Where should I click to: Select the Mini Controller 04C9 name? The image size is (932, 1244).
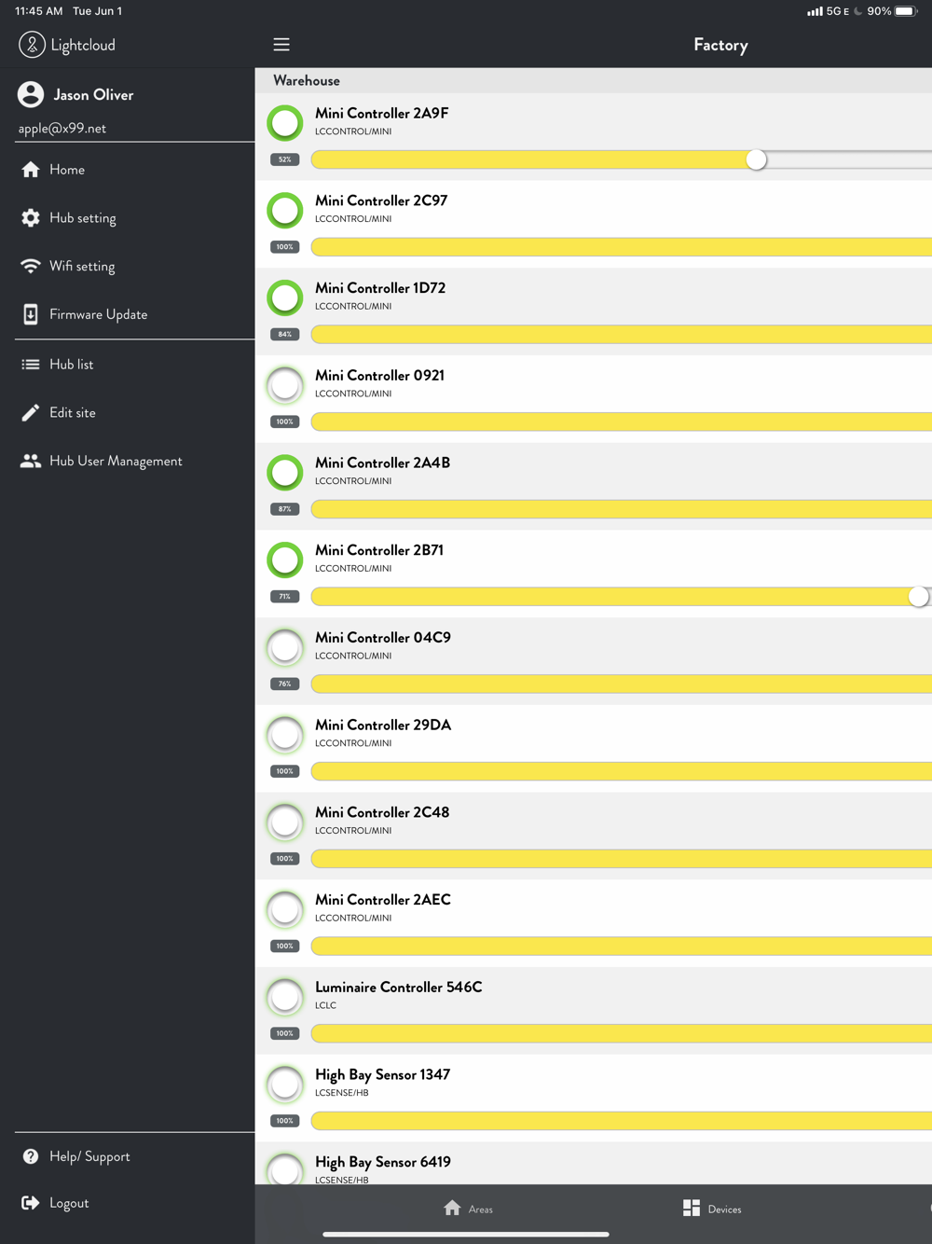pyautogui.click(x=383, y=638)
